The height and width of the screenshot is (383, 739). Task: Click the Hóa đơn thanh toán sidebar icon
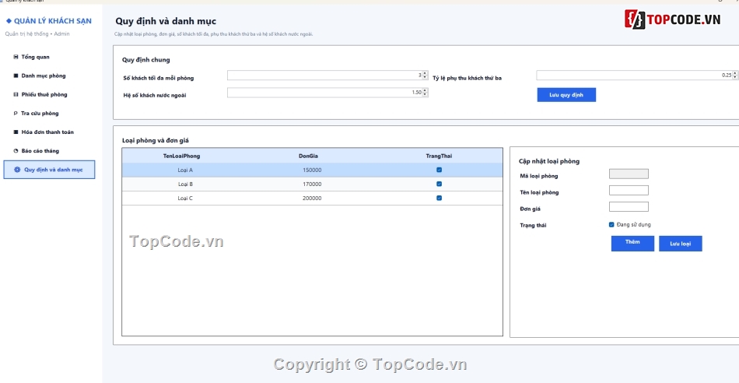point(16,132)
